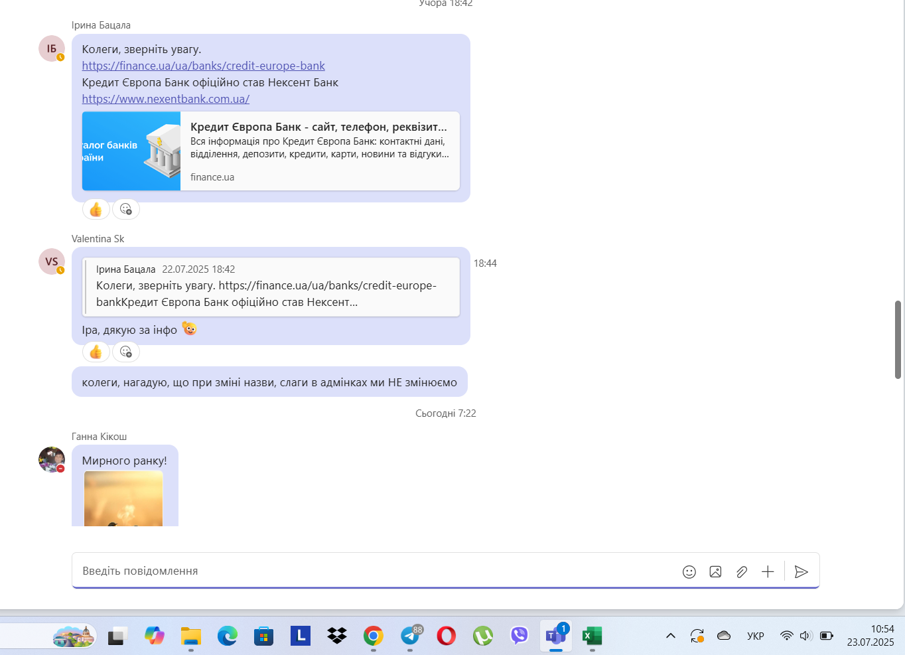The image size is (905, 655).
Task: Open the Кредит Європа Банк link preview card
Action: [x=271, y=151]
